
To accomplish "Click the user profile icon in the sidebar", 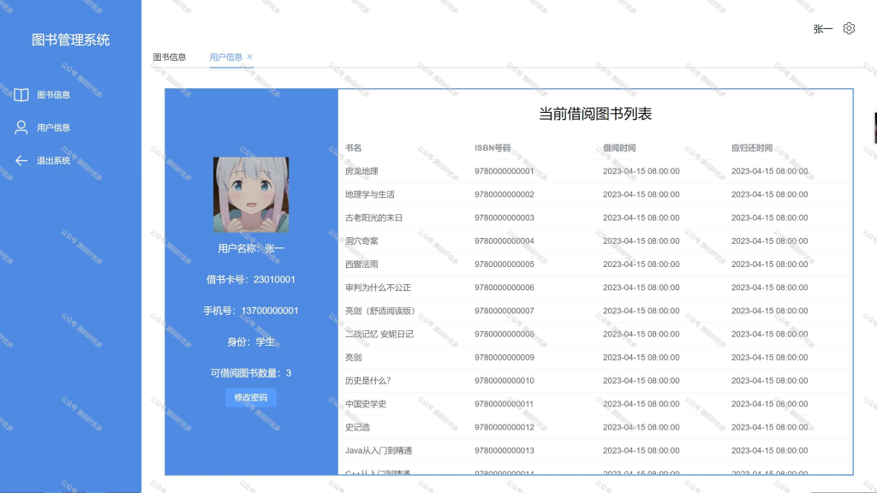I will [x=21, y=128].
